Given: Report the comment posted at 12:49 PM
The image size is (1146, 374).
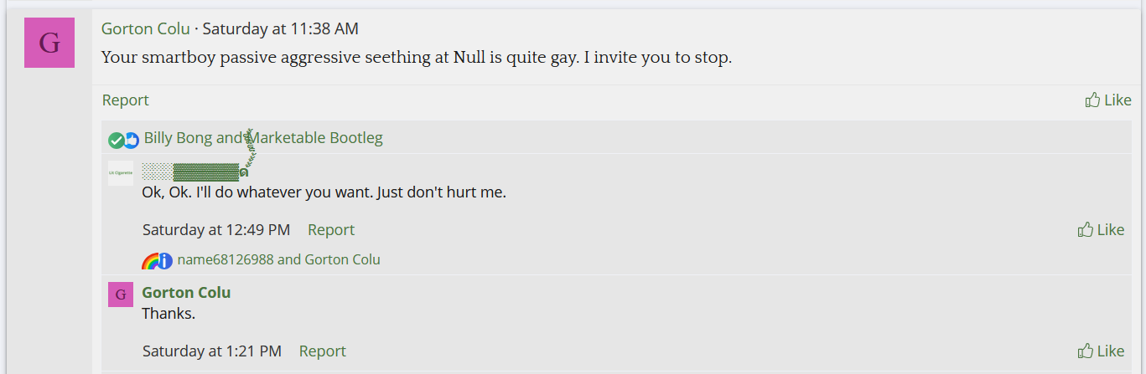Looking at the screenshot, I should click(x=331, y=230).
